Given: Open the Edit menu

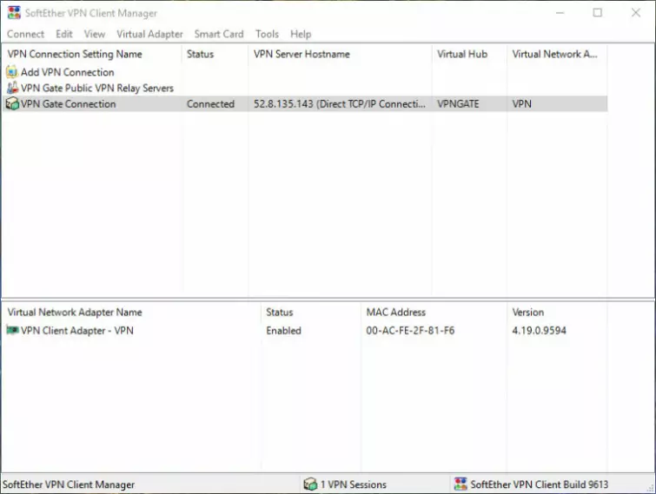Looking at the screenshot, I should point(64,34).
